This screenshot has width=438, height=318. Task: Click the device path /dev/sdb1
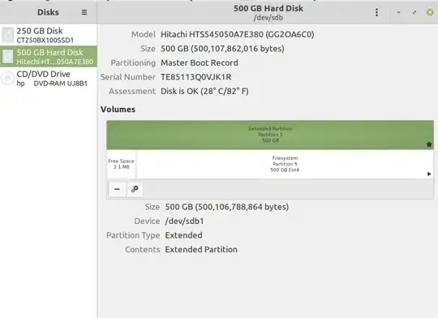coord(184,221)
